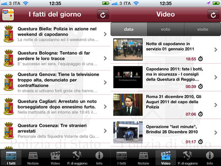Open Info tab in left screen
This screenshot has width=221, height=166.
(x=99, y=158)
